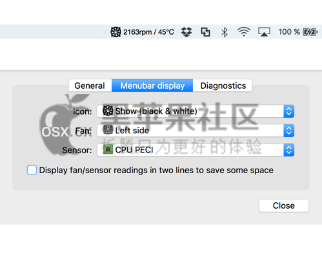Click the battery charging icon
Image resolution: width=322 pixels, height=253 pixels.
point(310,32)
